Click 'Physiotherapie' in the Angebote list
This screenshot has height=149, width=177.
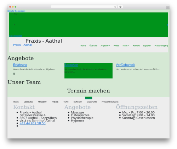82,118
